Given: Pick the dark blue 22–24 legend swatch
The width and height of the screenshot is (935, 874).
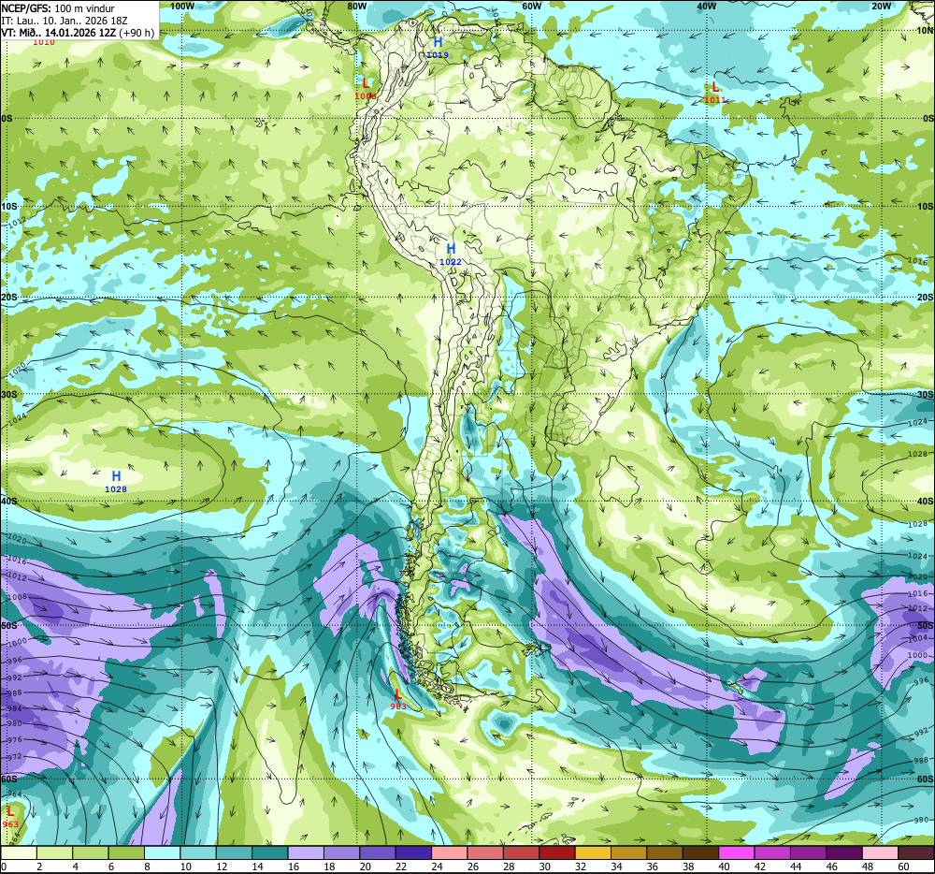Looking at the screenshot, I should (x=413, y=852).
